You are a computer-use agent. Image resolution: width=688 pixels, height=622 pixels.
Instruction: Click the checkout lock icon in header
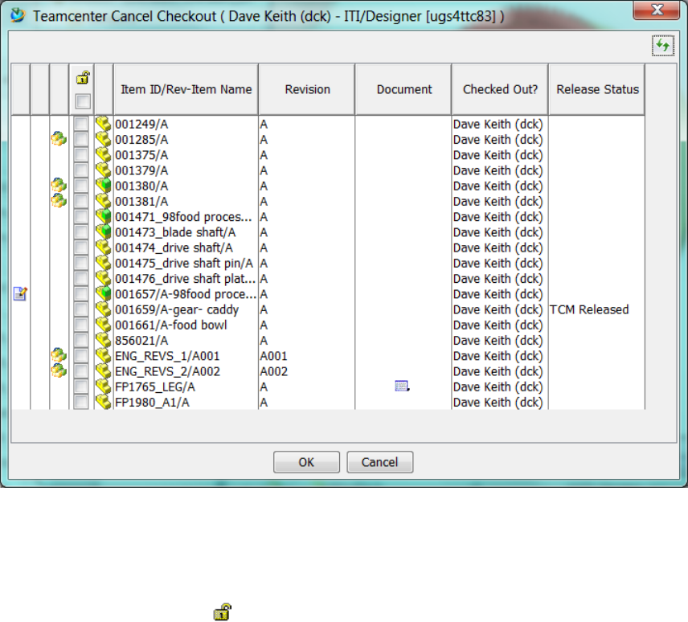coord(83,77)
